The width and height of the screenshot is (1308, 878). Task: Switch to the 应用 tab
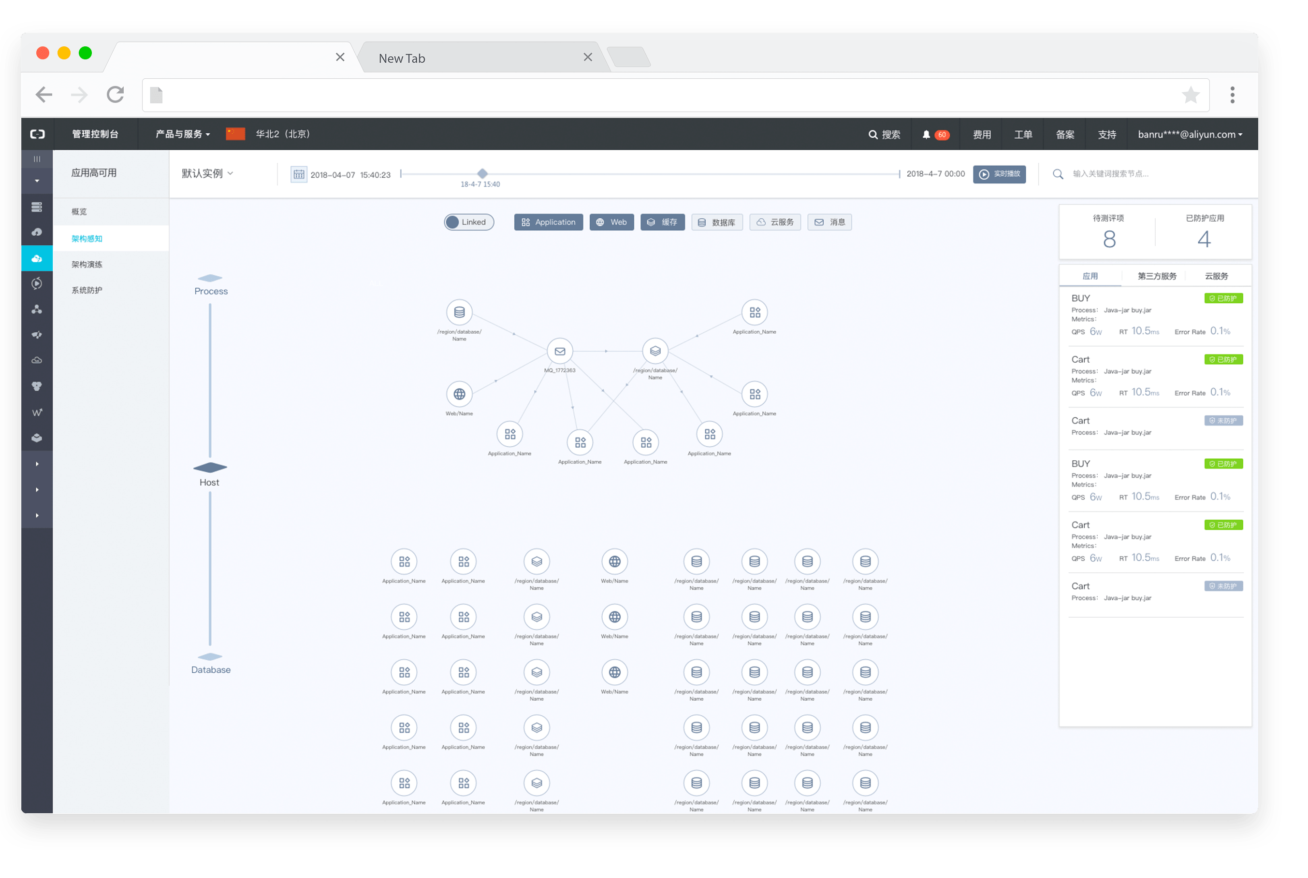click(1090, 276)
